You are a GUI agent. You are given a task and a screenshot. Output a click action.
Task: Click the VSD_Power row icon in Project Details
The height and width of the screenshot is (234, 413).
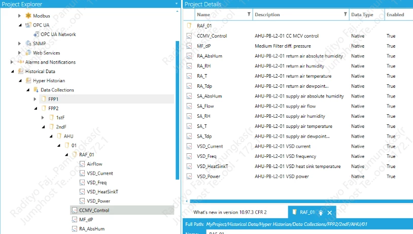pos(189,176)
